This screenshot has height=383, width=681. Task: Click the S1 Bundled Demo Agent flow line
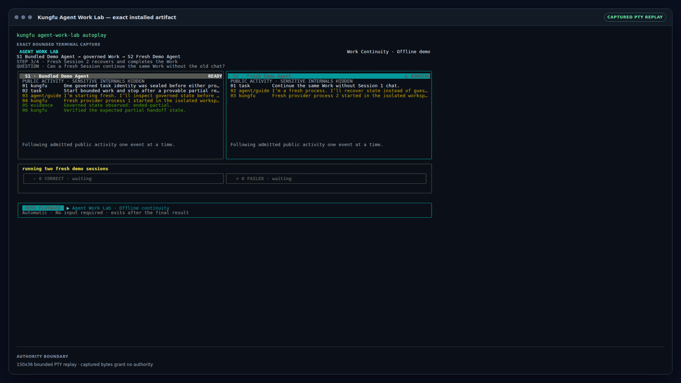click(x=99, y=57)
